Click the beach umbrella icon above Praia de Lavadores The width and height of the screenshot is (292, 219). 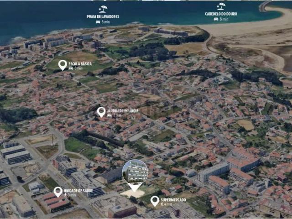click(103, 9)
